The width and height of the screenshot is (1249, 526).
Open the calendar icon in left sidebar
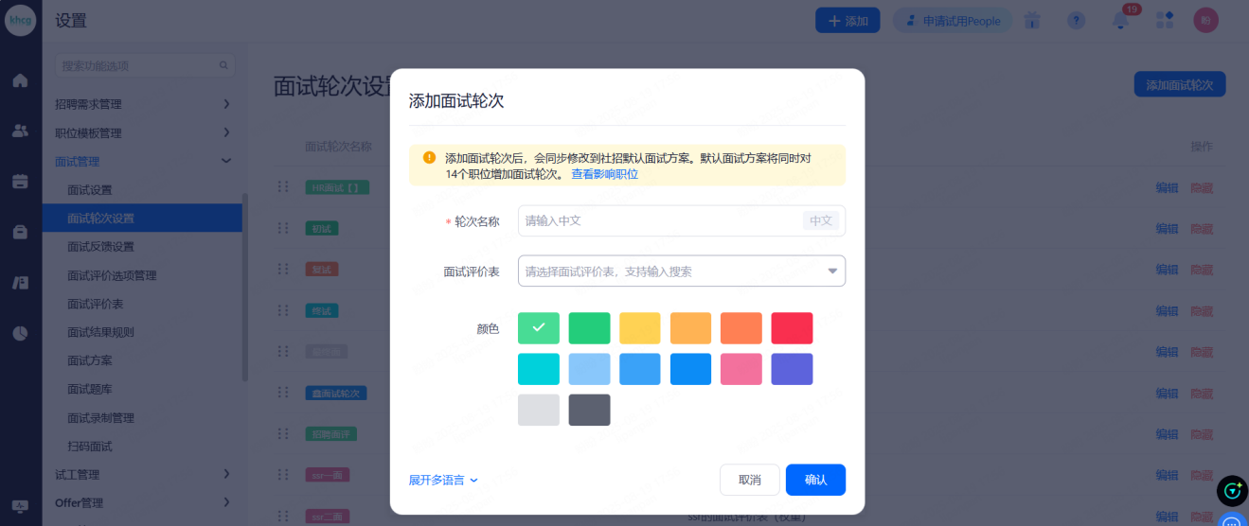coord(20,182)
